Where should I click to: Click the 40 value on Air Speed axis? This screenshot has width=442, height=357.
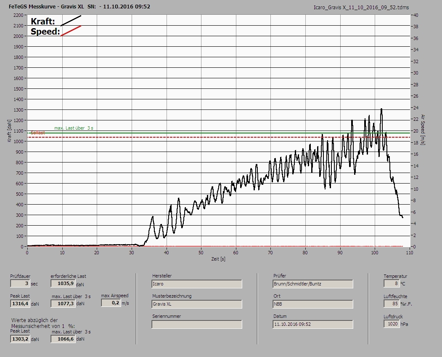[416, 15]
